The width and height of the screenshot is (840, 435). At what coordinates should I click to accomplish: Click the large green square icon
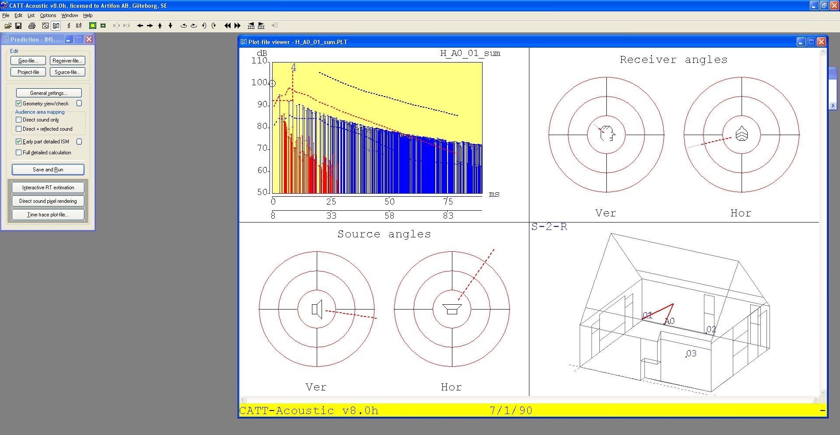click(93, 26)
